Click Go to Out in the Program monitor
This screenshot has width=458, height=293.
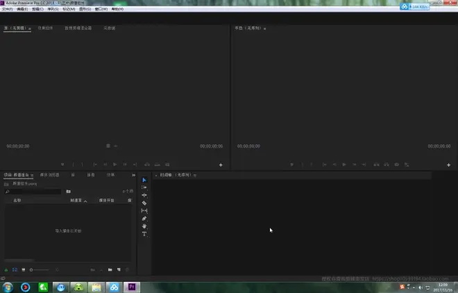[364, 165]
